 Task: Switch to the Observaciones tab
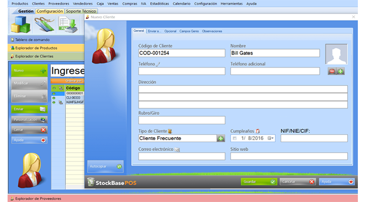tap(212, 31)
